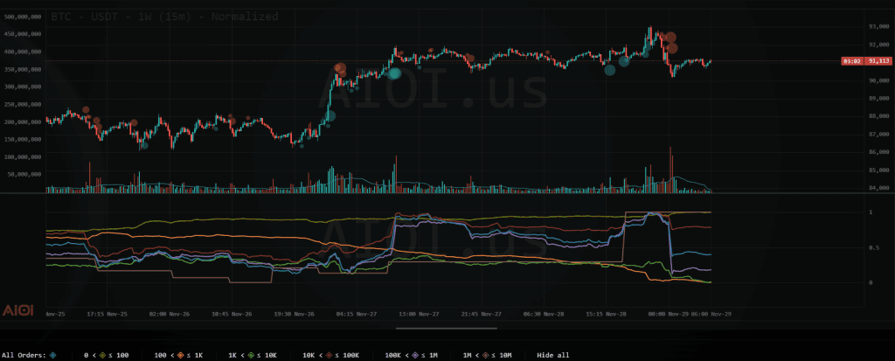Image resolution: width=895 pixels, height=361 pixels.
Task: Click the large teal bubble near 13:00 Nov-27
Action: click(x=394, y=74)
